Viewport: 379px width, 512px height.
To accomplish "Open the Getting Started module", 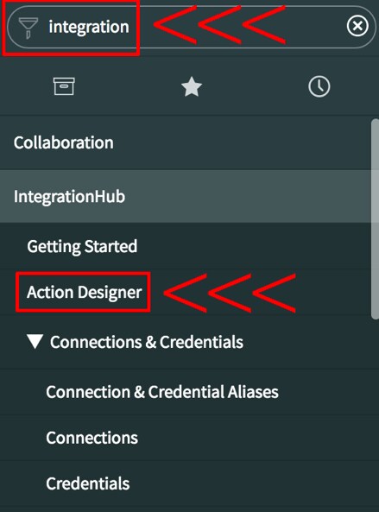I will (x=82, y=246).
